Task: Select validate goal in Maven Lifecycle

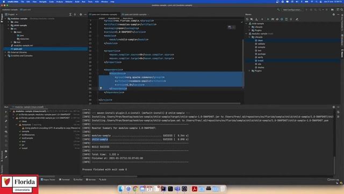Action: pyautogui.click(x=261, y=44)
